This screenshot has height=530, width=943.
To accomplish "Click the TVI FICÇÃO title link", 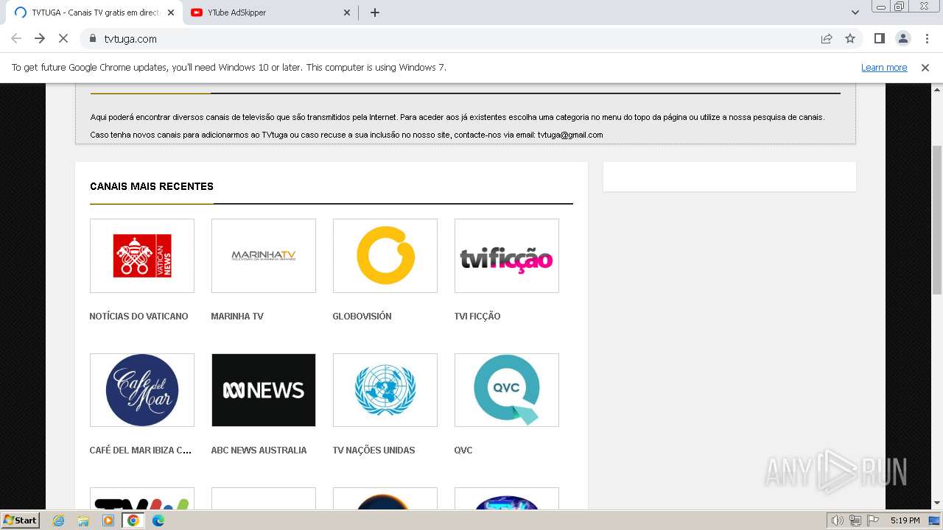I will (477, 317).
